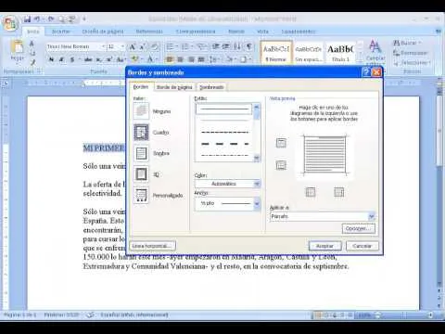Click Reemplazar in the ribbon

coord(411,53)
